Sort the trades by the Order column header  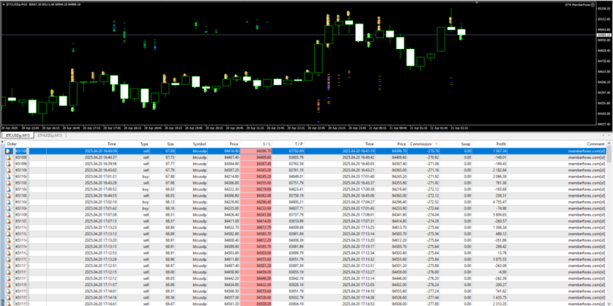[11, 143]
